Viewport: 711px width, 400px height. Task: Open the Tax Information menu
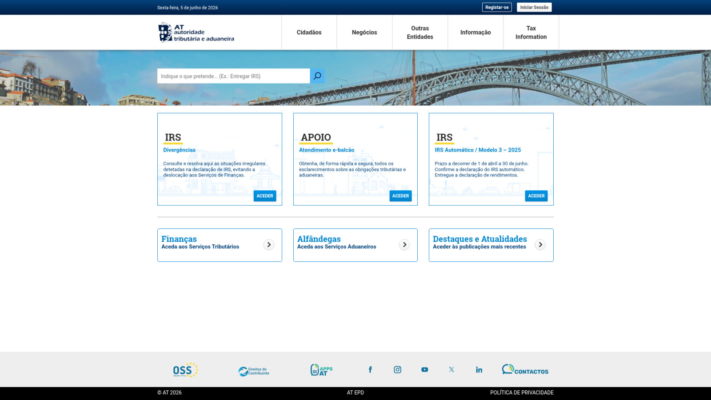point(531,32)
